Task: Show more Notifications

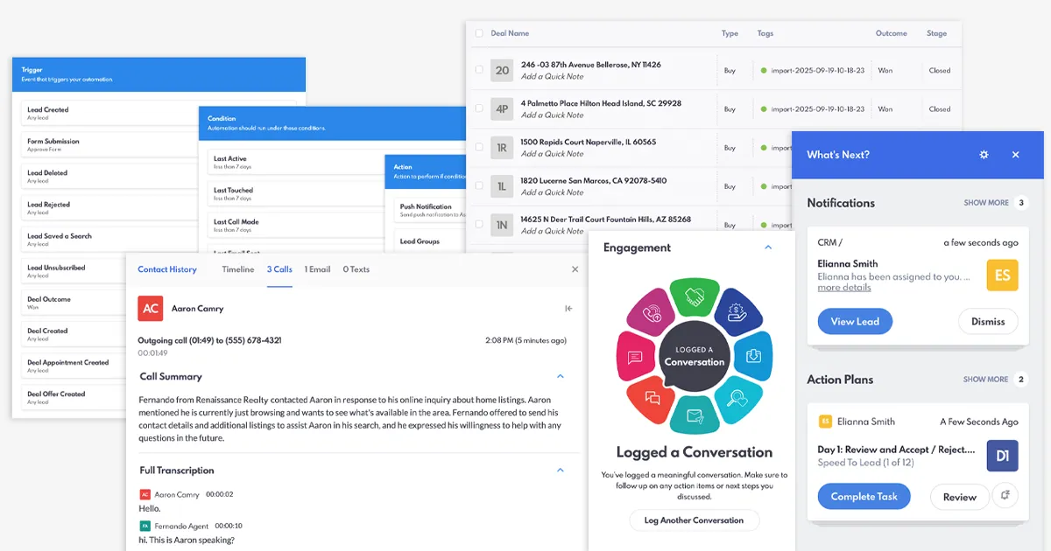Action: click(986, 203)
